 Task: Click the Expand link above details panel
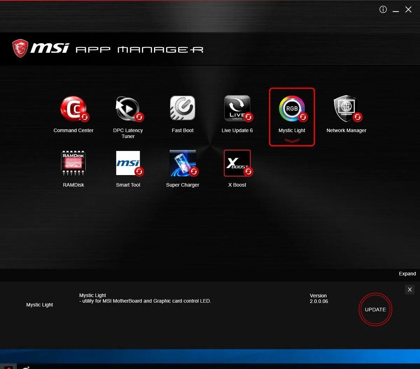point(407,274)
